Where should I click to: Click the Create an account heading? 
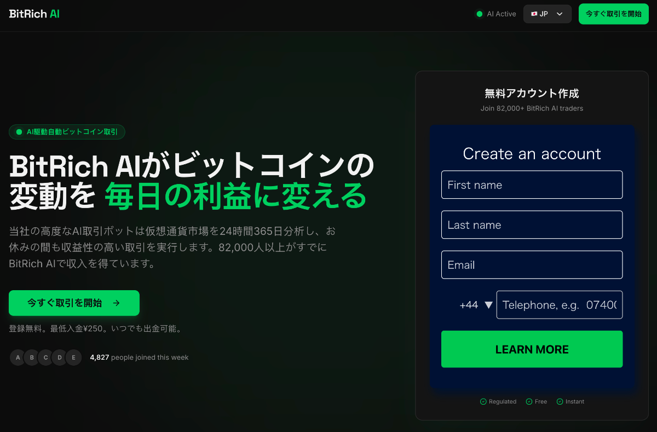coord(532,154)
